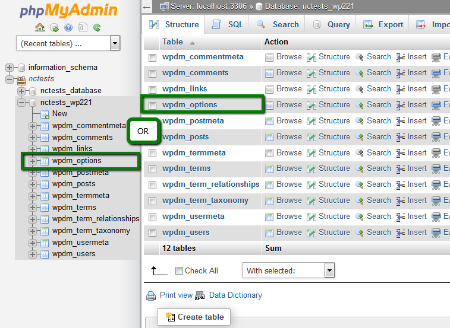Tick the wpdm_commentmeta row checkbox
The height and width of the screenshot is (328, 450).
[152, 58]
